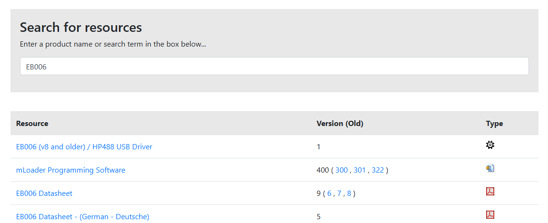Screen dimensions: 548x223
Task: Click version number 400 for mLoader
Action: (322, 170)
